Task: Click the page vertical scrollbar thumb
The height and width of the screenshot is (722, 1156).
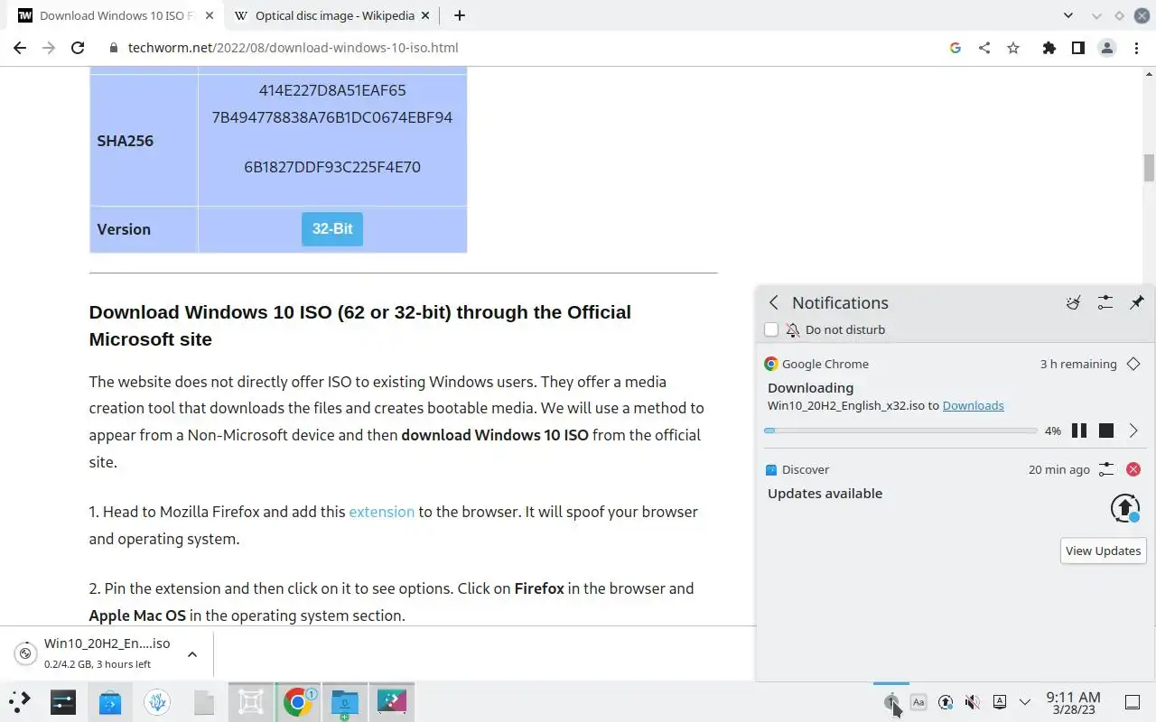Action: (x=1149, y=167)
